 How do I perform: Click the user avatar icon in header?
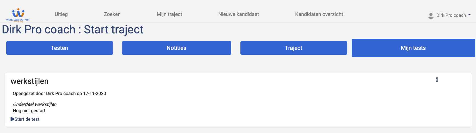tap(431, 16)
